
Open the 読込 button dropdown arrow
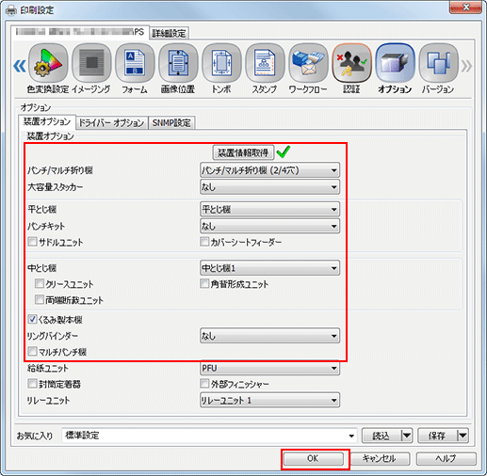click(x=407, y=436)
